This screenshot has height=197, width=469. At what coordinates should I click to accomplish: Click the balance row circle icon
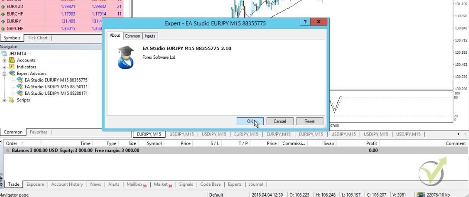coord(8,151)
